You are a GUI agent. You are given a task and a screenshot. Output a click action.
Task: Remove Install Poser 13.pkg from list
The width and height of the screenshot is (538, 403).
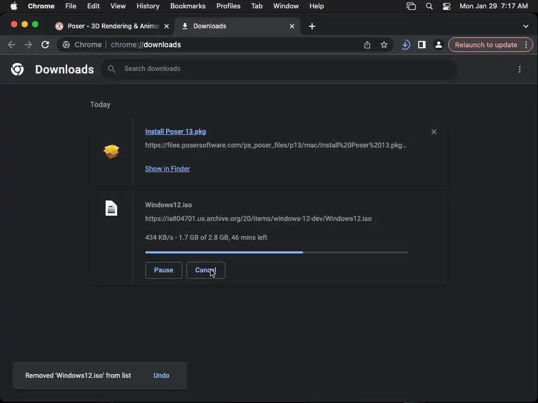point(433,132)
